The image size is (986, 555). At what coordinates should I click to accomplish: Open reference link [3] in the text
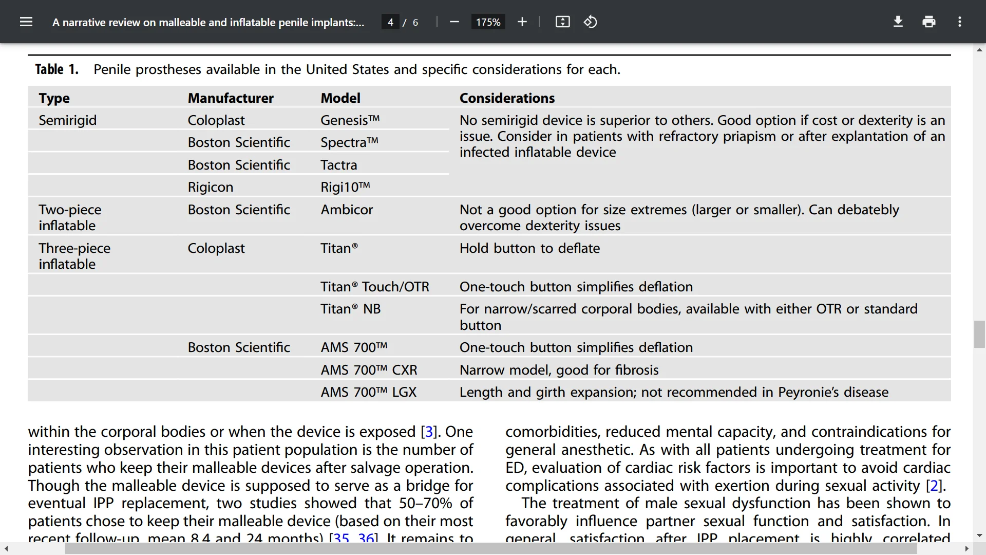click(x=429, y=431)
